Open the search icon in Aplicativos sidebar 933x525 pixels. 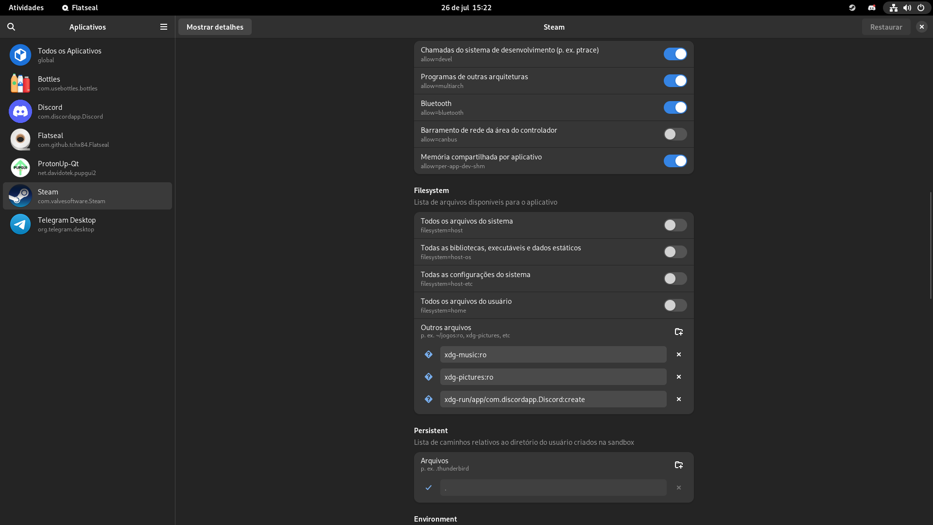click(11, 27)
